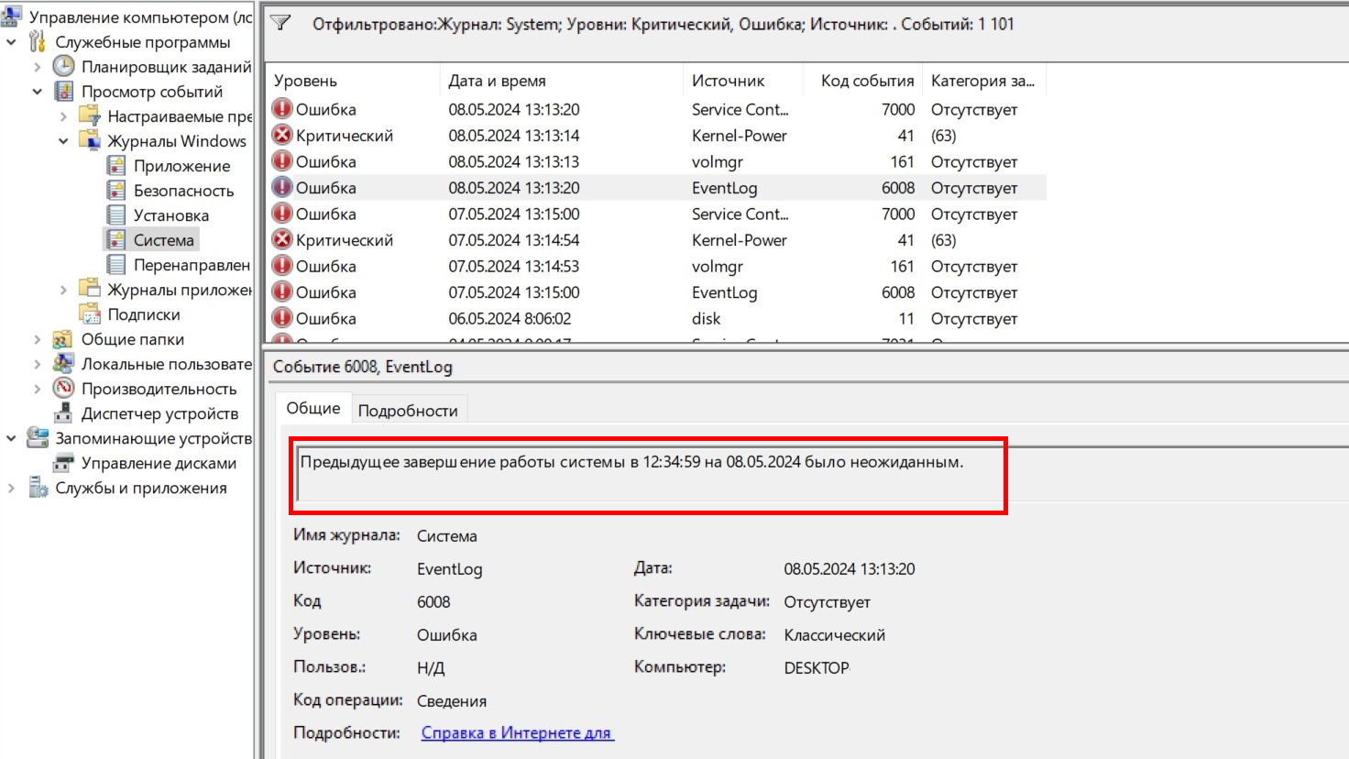Collapse the Служебные программы node
Image resolution: width=1349 pixels, height=759 pixels.
pyautogui.click(x=11, y=42)
